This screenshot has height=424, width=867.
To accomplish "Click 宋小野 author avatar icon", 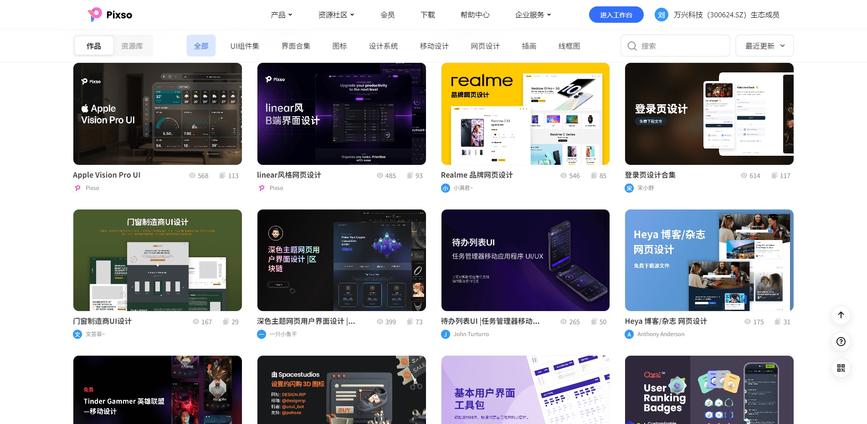I will point(629,188).
